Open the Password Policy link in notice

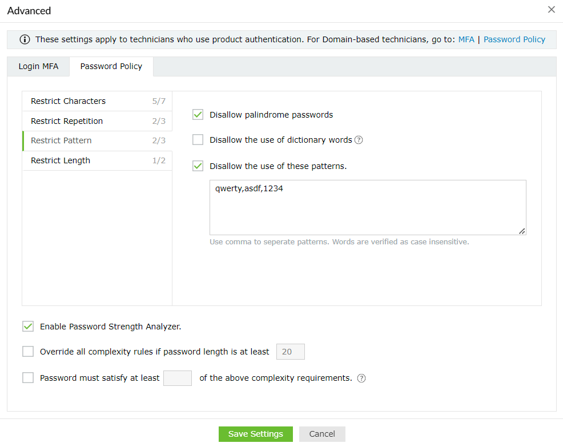514,39
